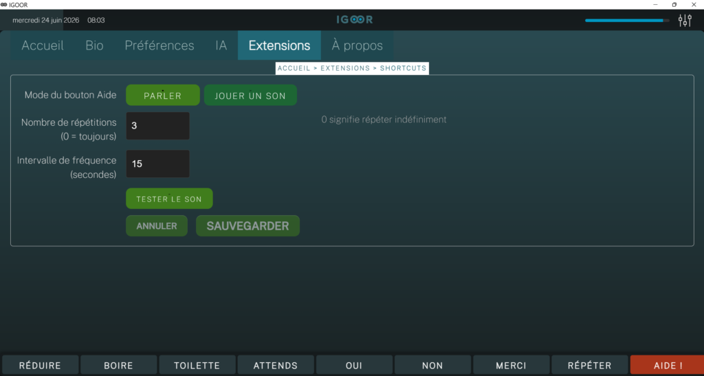Click the blue progress bar in header
Screen dimensions: 704x376
(x=627, y=20)
